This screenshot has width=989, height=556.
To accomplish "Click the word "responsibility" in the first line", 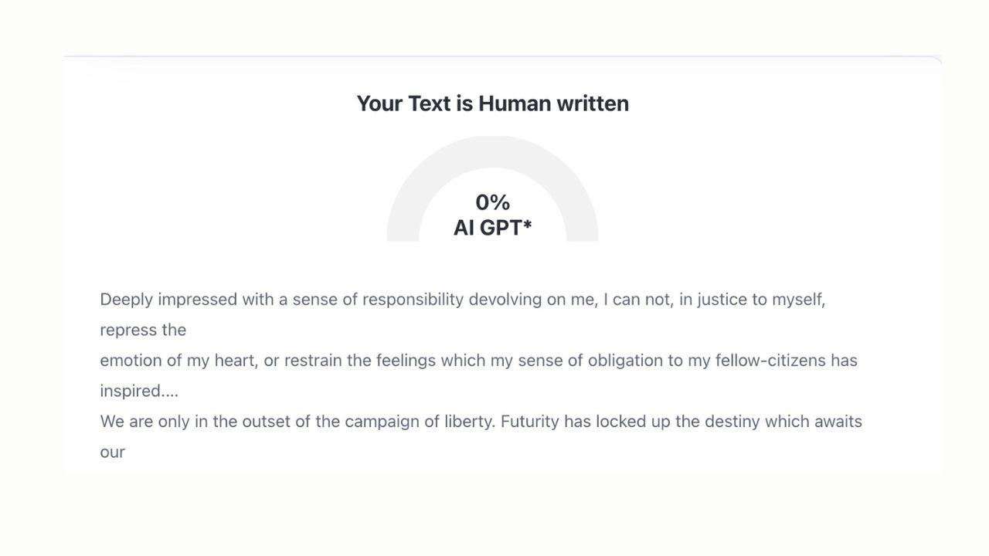I will tap(413, 300).
